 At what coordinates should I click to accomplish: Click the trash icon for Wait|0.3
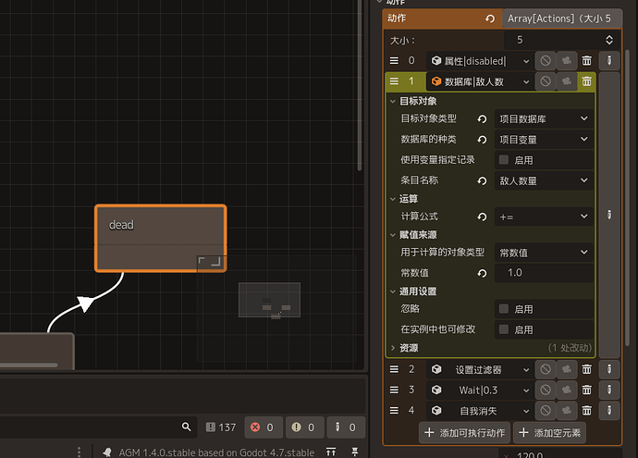586,390
